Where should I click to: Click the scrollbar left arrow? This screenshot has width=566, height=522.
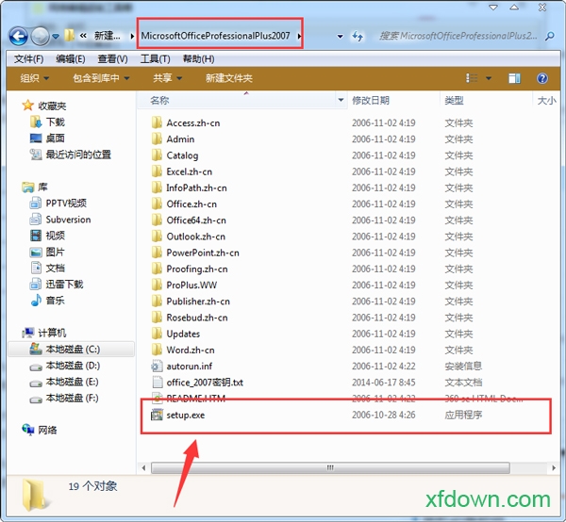(x=143, y=468)
